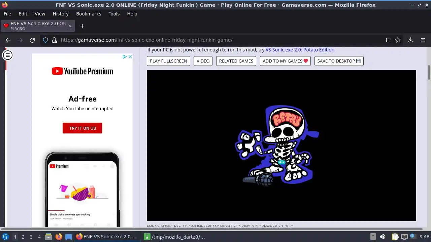The width and height of the screenshot is (431, 242).
Task: Open the File menu
Action: 7,14
